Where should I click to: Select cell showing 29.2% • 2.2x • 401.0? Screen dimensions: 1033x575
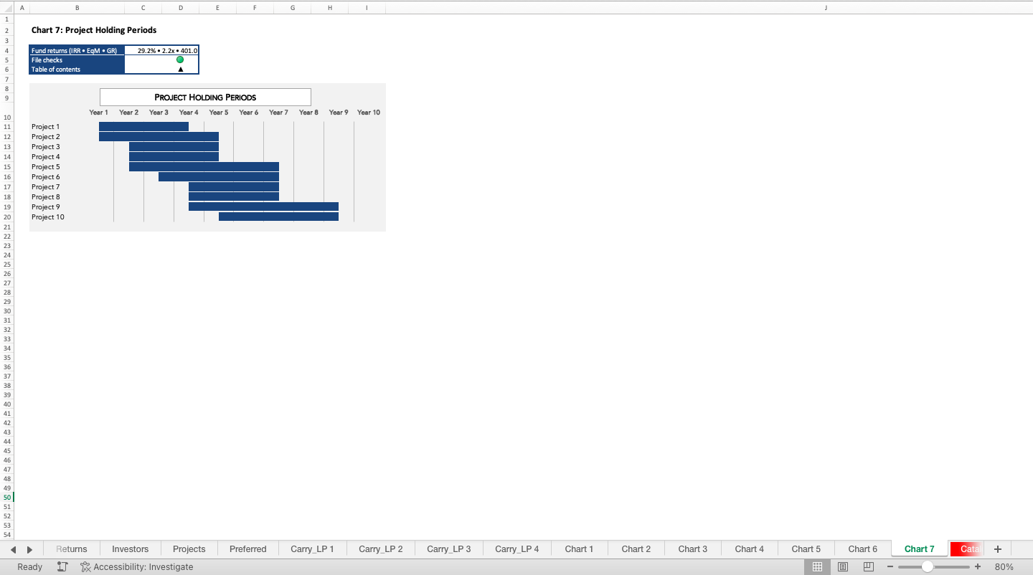161,51
